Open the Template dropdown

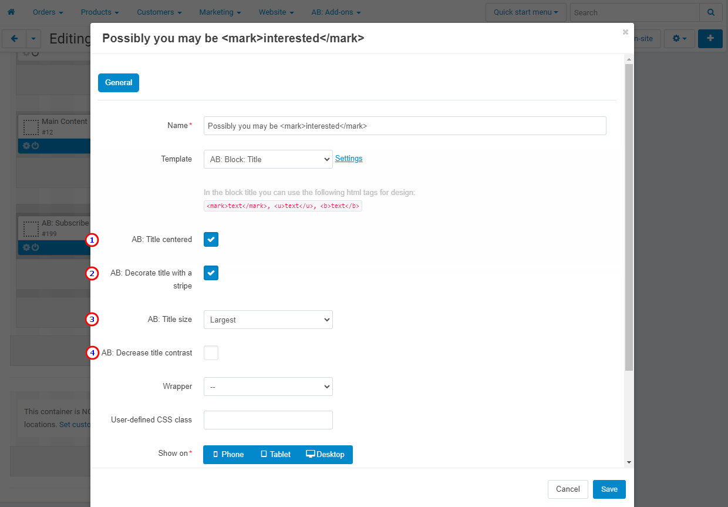268,159
